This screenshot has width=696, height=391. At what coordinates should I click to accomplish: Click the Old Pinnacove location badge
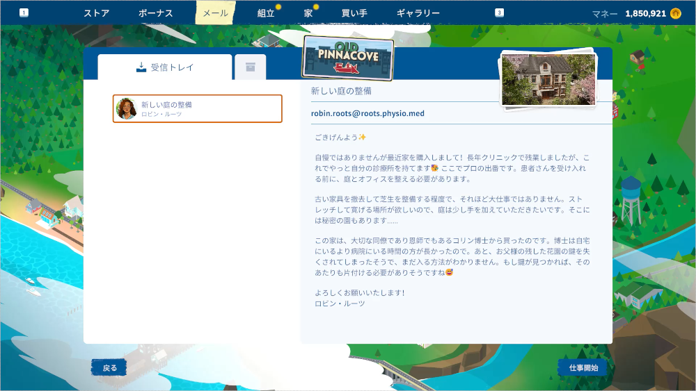(x=348, y=58)
